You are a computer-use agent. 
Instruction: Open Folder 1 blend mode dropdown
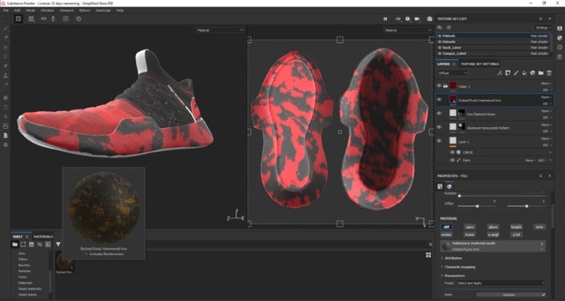(547, 84)
